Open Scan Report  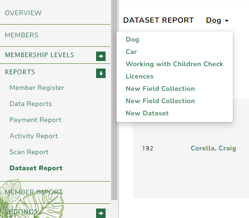[x=29, y=152]
